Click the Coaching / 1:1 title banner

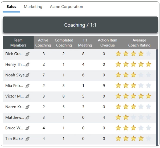click(x=80, y=25)
